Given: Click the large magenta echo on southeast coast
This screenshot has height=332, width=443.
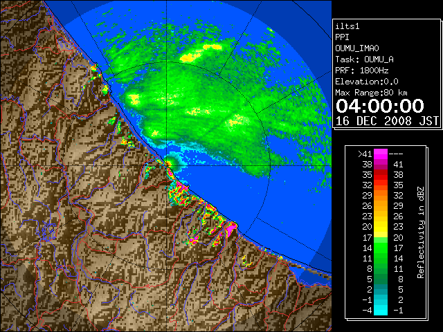Looking at the screenshot, I should pyautogui.click(x=231, y=228).
